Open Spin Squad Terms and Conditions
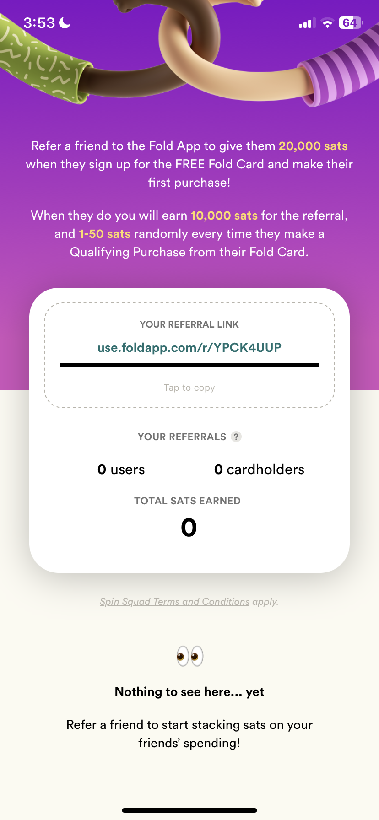 point(174,601)
